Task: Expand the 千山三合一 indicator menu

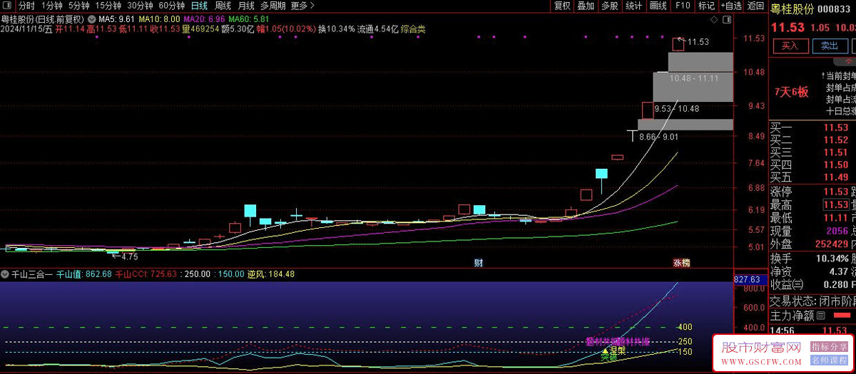Action: (5, 274)
